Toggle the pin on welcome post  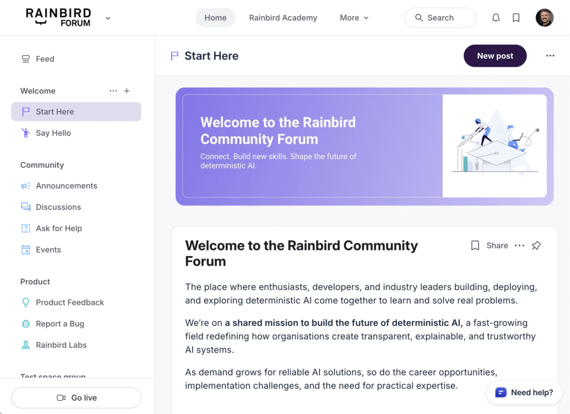[536, 246]
